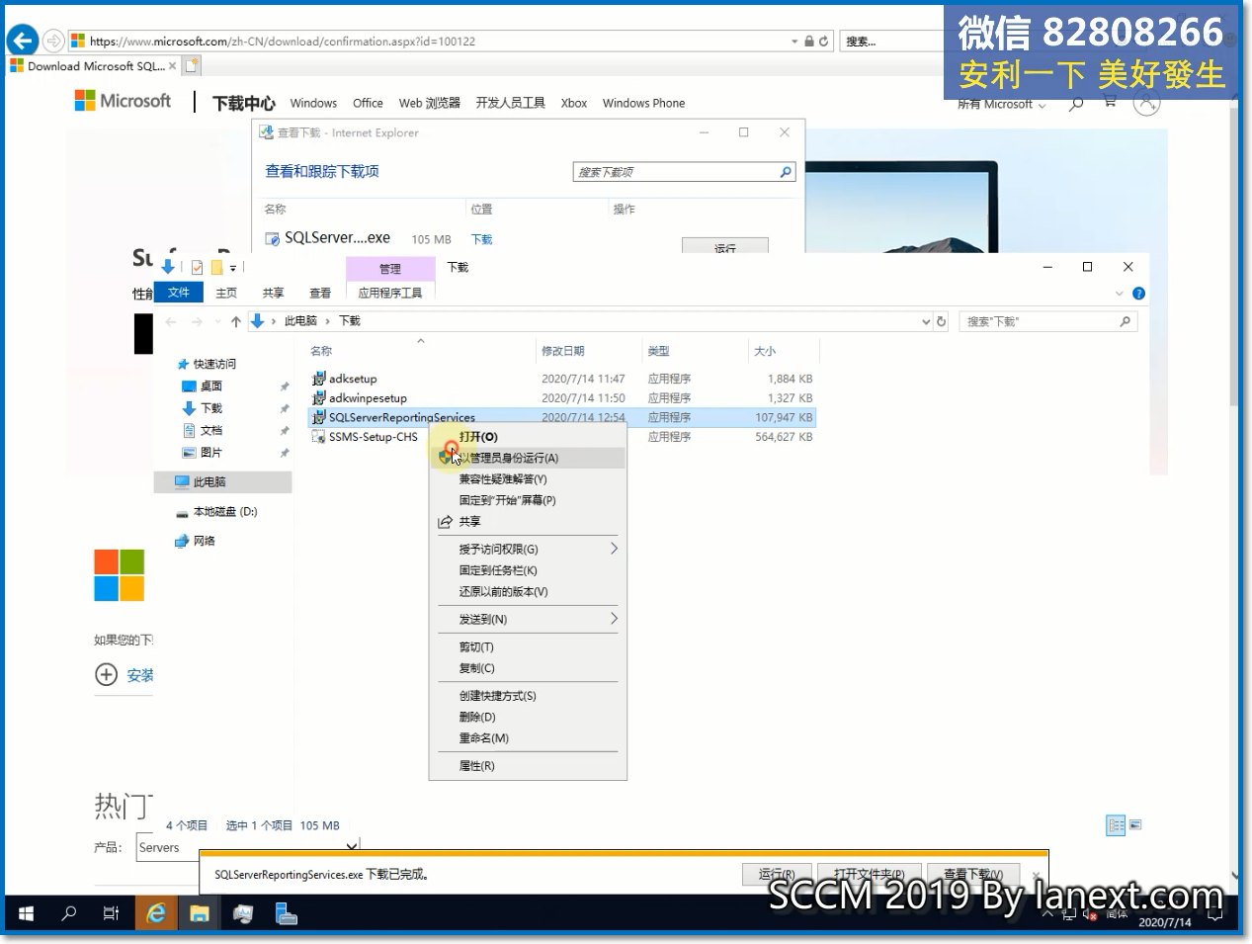The height and width of the screenshot is (944, 1252).
Task: Choose 删除(D) in the context menu
Action: [528, 717]
